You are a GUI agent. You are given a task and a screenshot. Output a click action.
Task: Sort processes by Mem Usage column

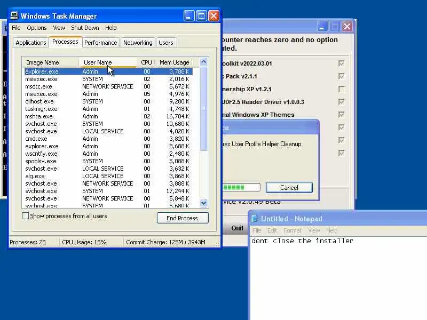click(174, 62)
